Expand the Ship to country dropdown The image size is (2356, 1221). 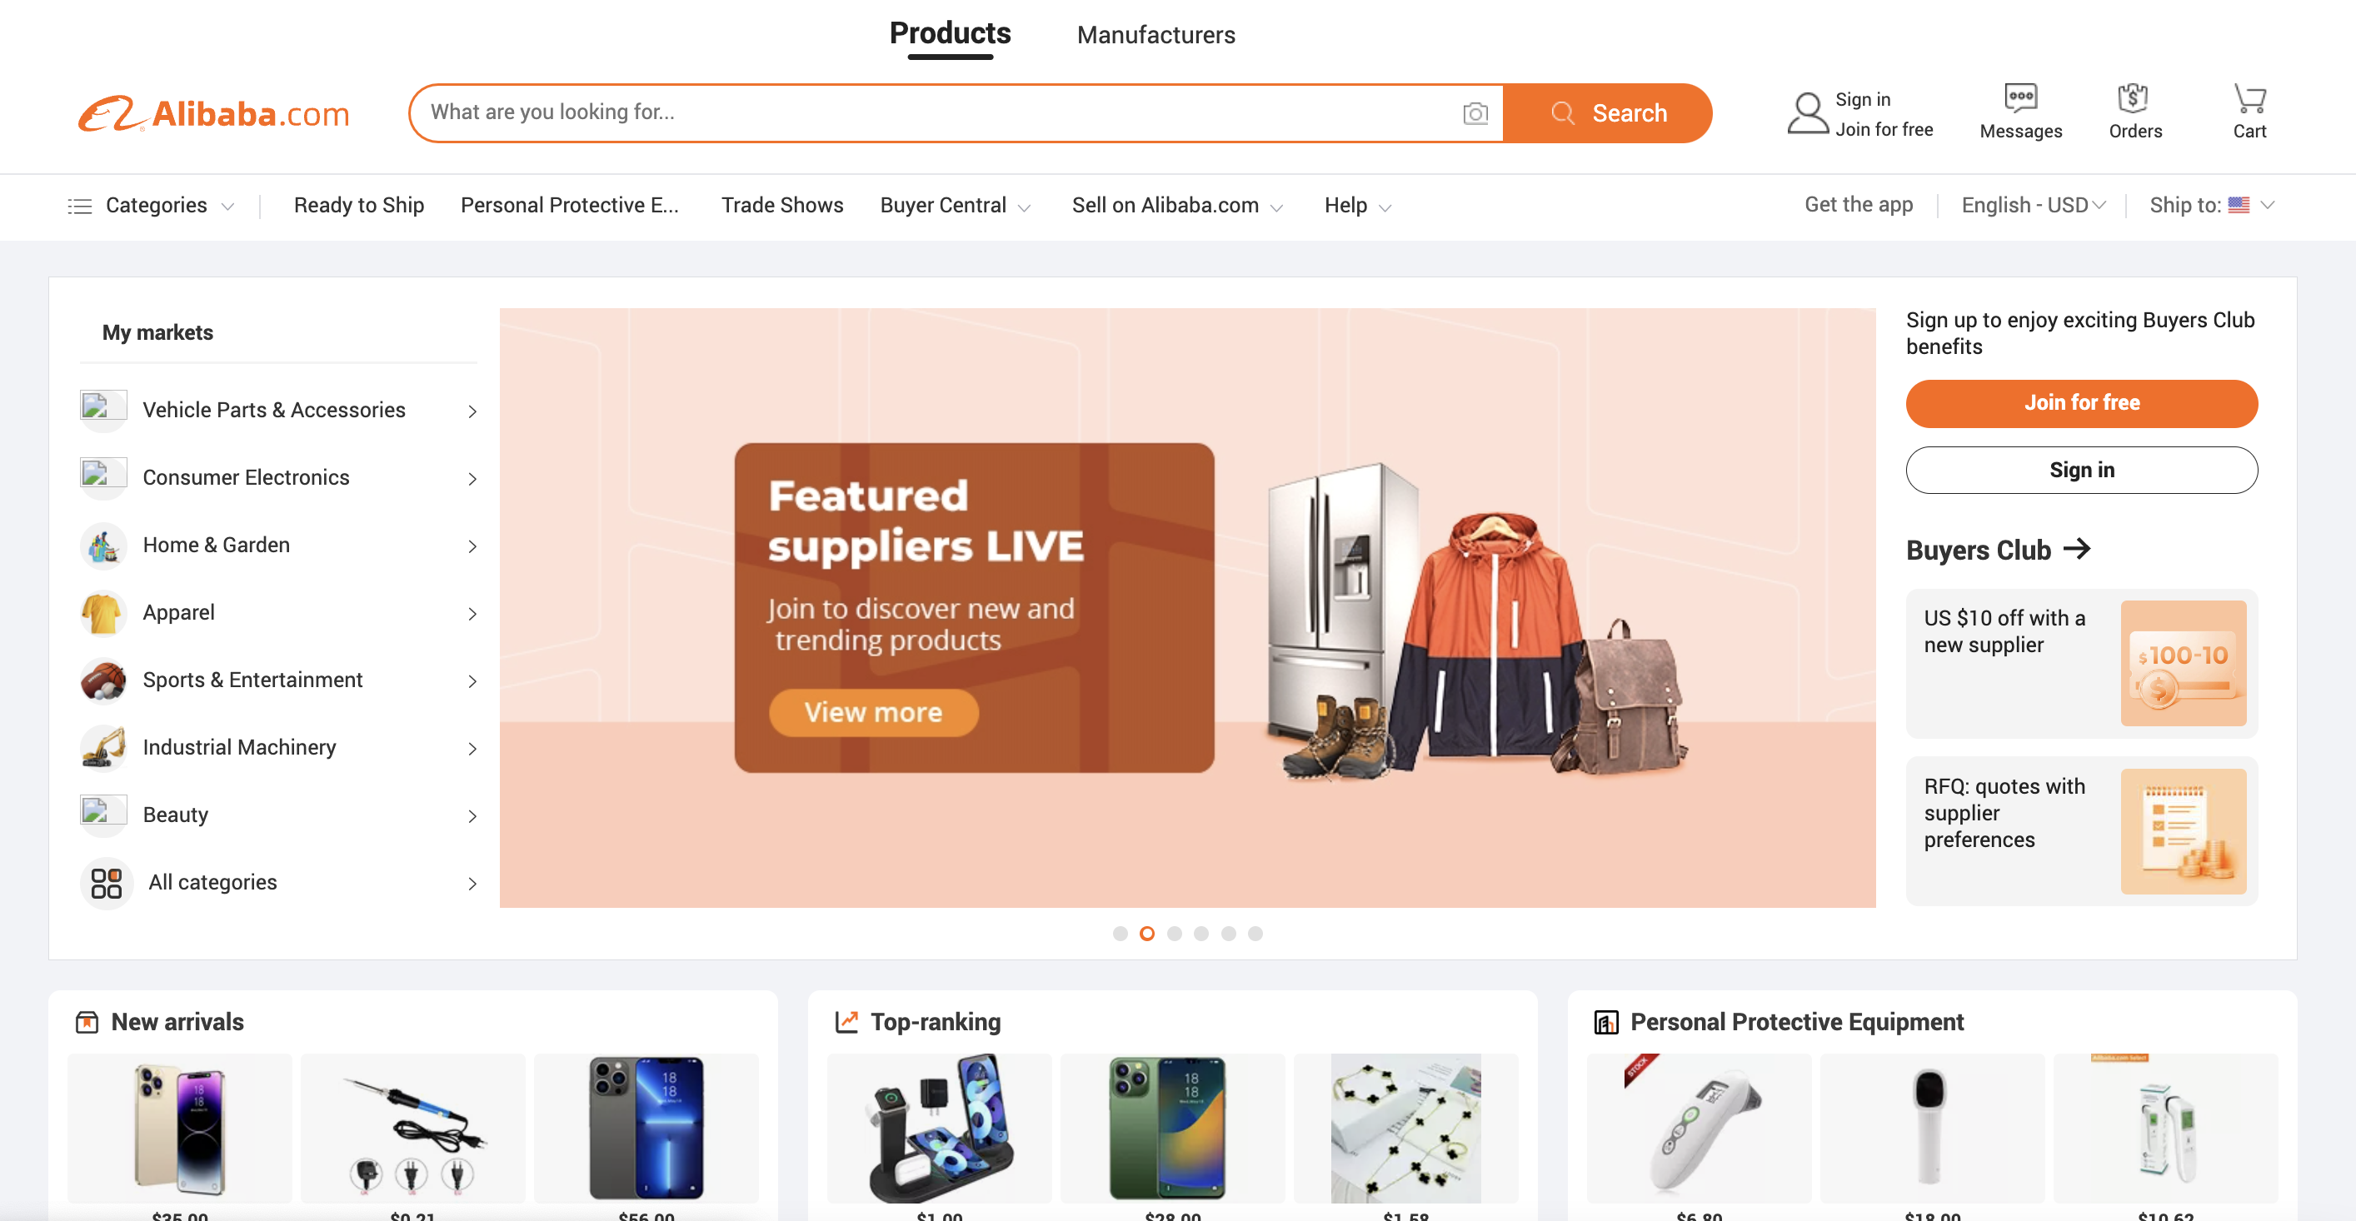(x=2212, y=206)
